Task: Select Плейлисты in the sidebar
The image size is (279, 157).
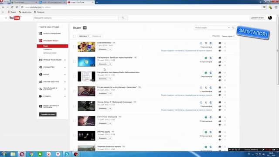Action: tap(48, 49)
